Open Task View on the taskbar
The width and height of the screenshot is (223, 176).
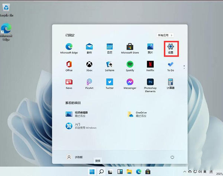(x=110, y=172)
